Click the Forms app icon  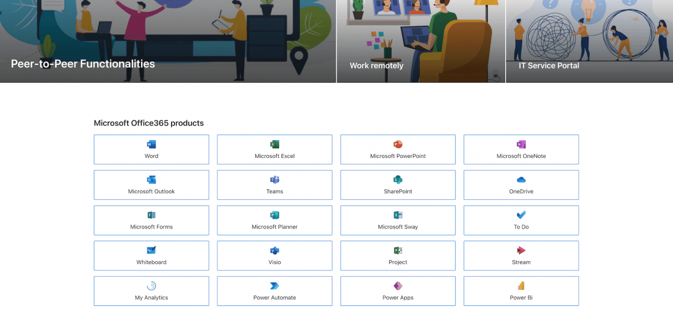point(151,215)
